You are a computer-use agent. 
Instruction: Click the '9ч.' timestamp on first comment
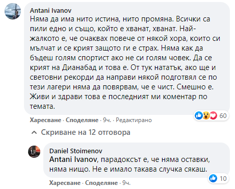(107, 120)
